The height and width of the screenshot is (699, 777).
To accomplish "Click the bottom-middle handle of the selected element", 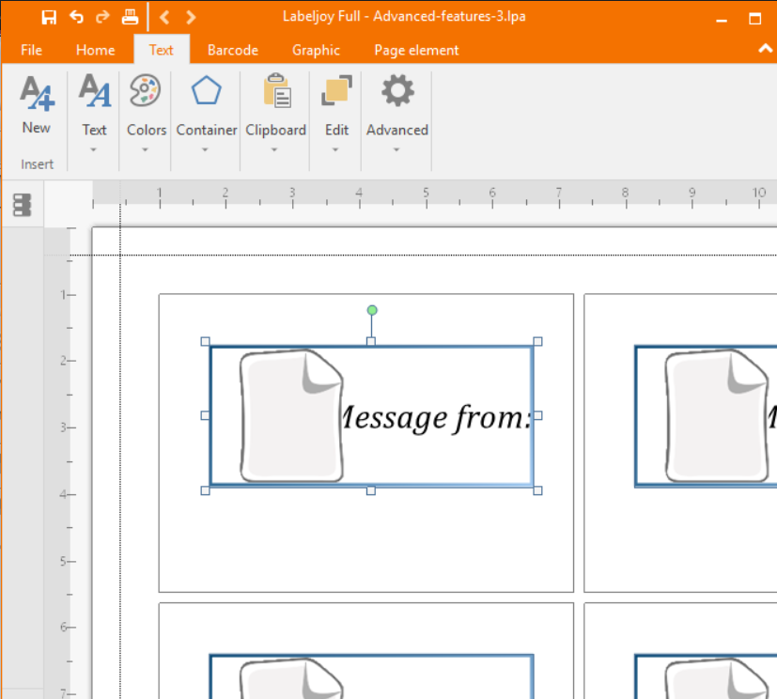I will [x=371, y=490].
